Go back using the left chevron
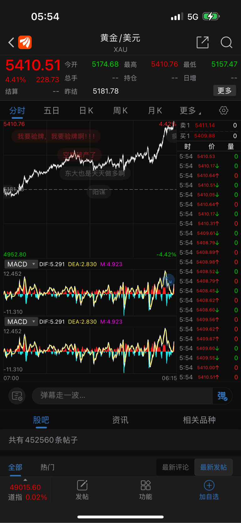The height and width of the screenshot is (523, 241). click(x=11, y=42)
